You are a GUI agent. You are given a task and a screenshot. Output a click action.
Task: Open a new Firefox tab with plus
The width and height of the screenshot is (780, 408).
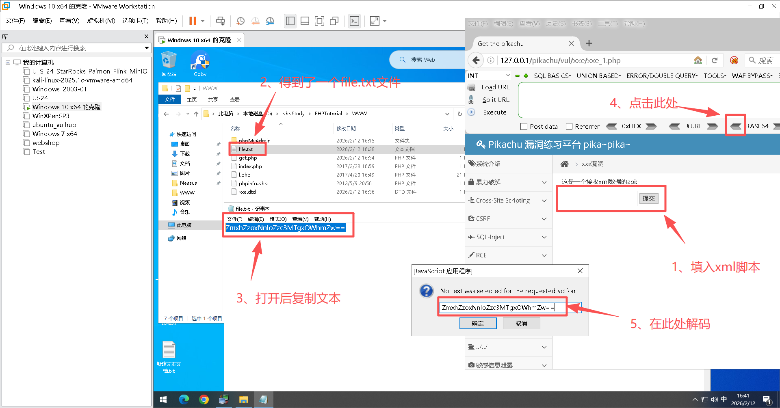click(589, 43)
